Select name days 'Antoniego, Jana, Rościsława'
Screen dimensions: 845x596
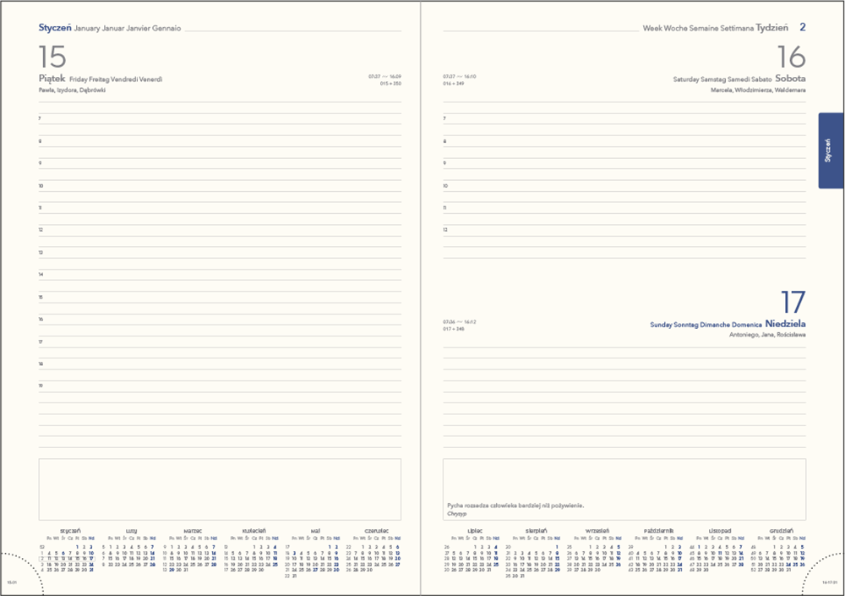(767, 335)
